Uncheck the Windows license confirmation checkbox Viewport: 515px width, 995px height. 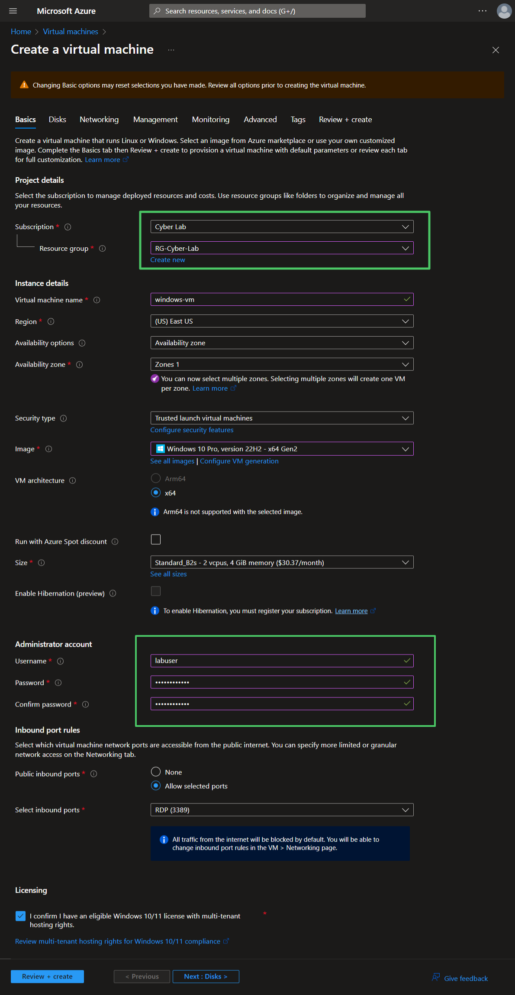(x=20, y=916)
